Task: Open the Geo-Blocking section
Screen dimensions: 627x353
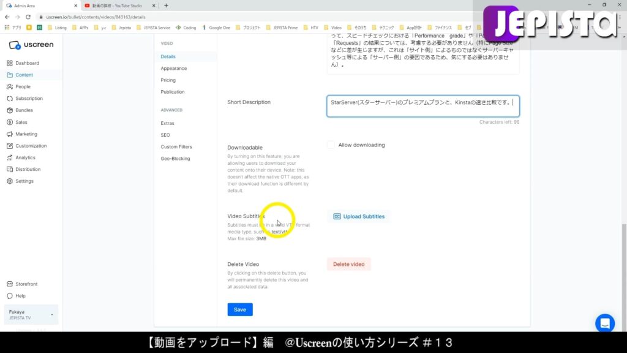Action: click(x=175, y=159)
